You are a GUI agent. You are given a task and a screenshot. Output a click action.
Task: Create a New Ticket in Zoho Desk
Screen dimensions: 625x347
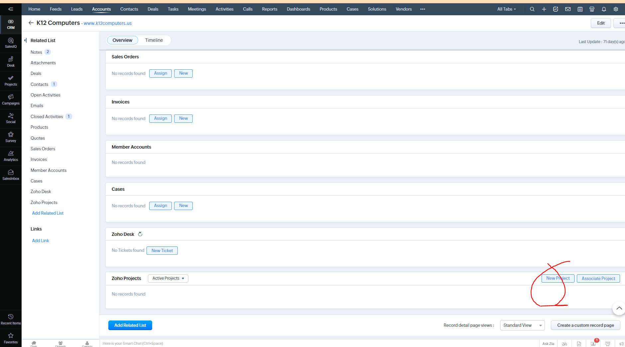162,250
